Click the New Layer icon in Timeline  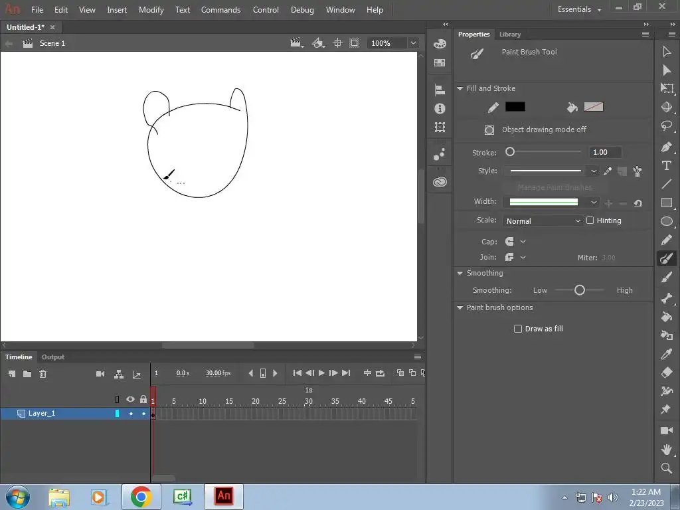tap(12, 374)
